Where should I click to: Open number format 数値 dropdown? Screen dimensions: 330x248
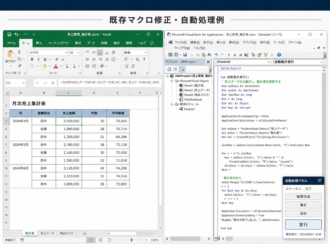coord(145,53)
